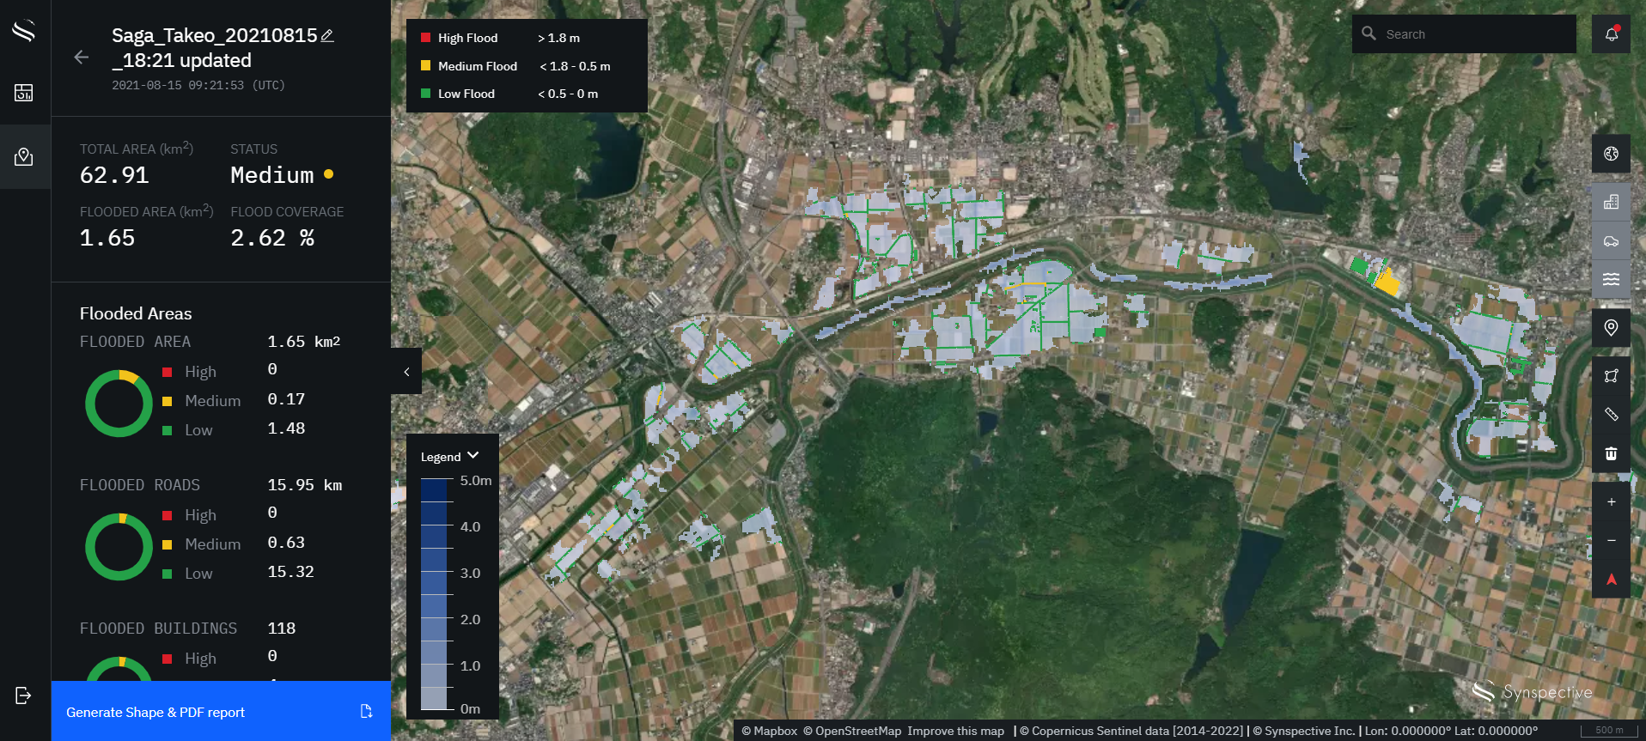The height and width of the screenshot is (741, 1646).
Task: Click the Copernicus Sentinel data attribution
Action: pos(1131,731)
